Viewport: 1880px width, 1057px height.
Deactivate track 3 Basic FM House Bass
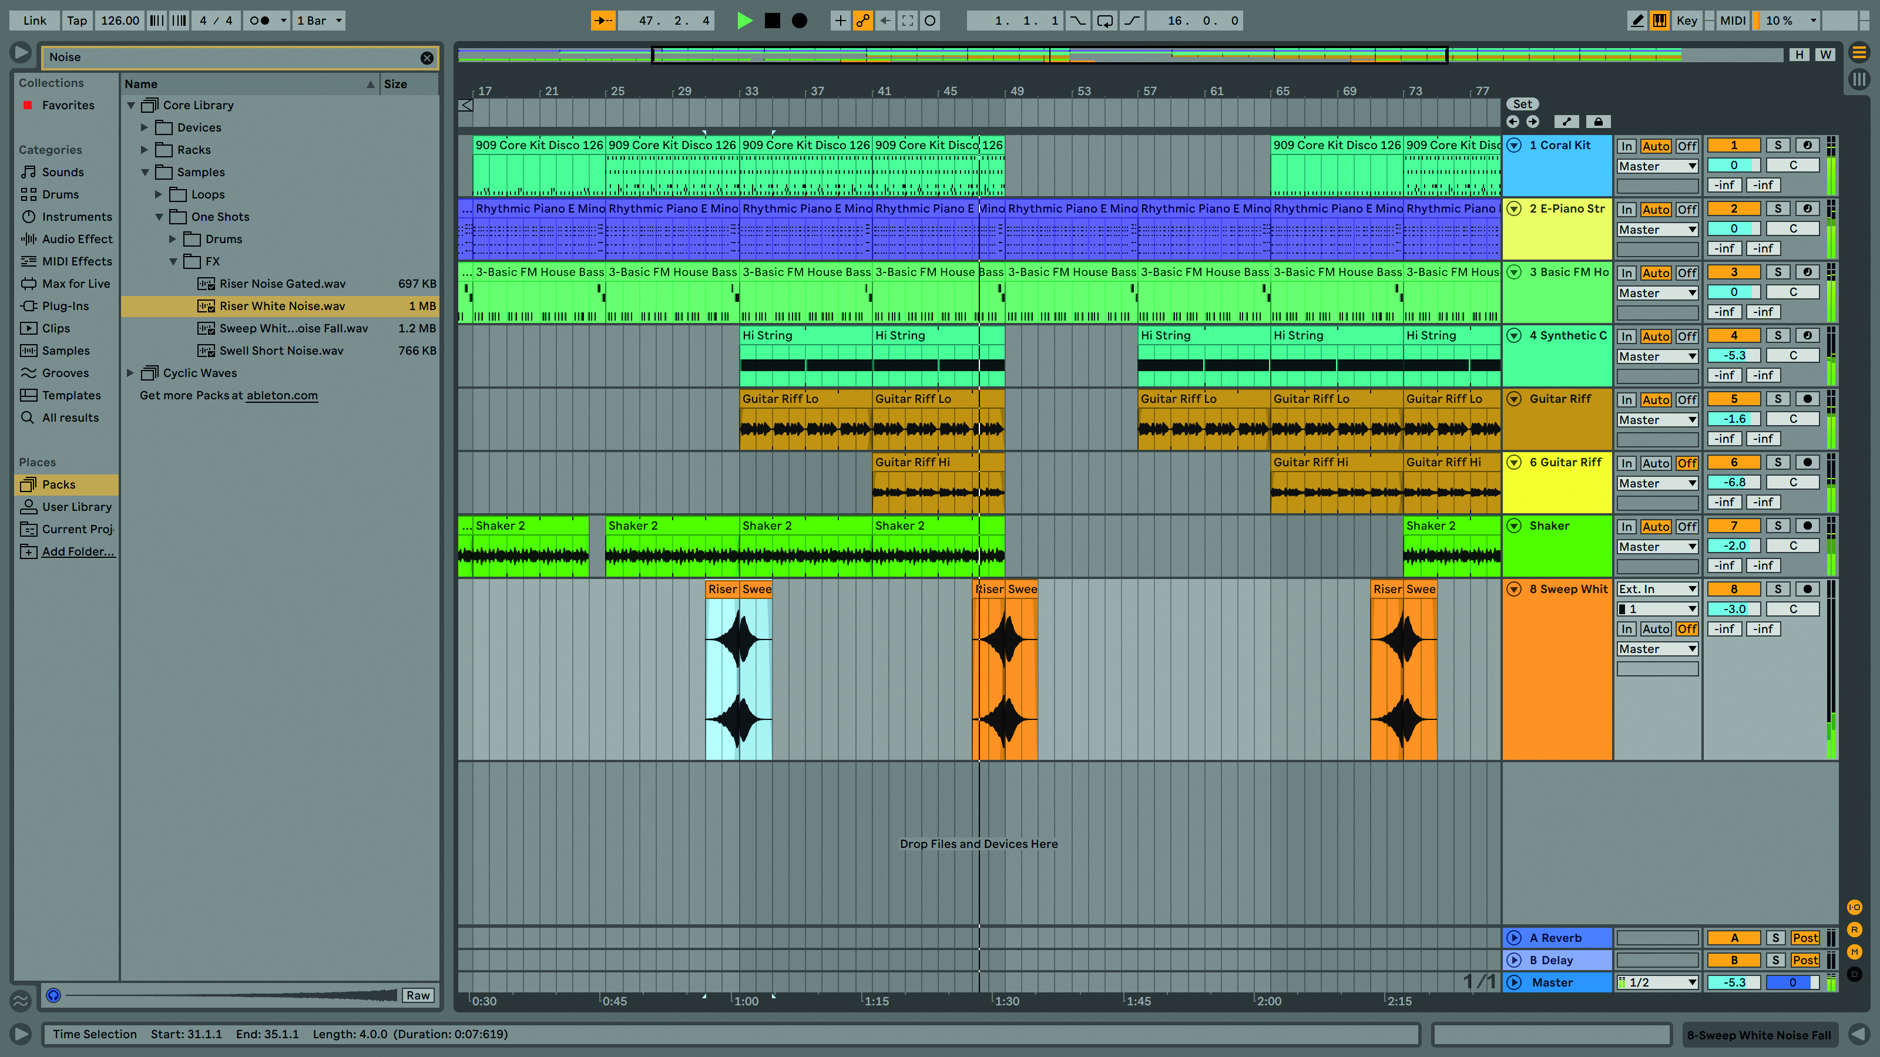[1734, 272]
